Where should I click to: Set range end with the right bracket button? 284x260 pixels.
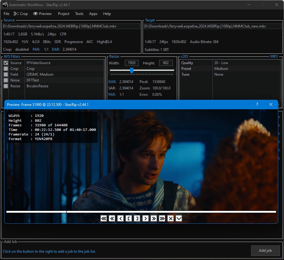click(137, 218)
